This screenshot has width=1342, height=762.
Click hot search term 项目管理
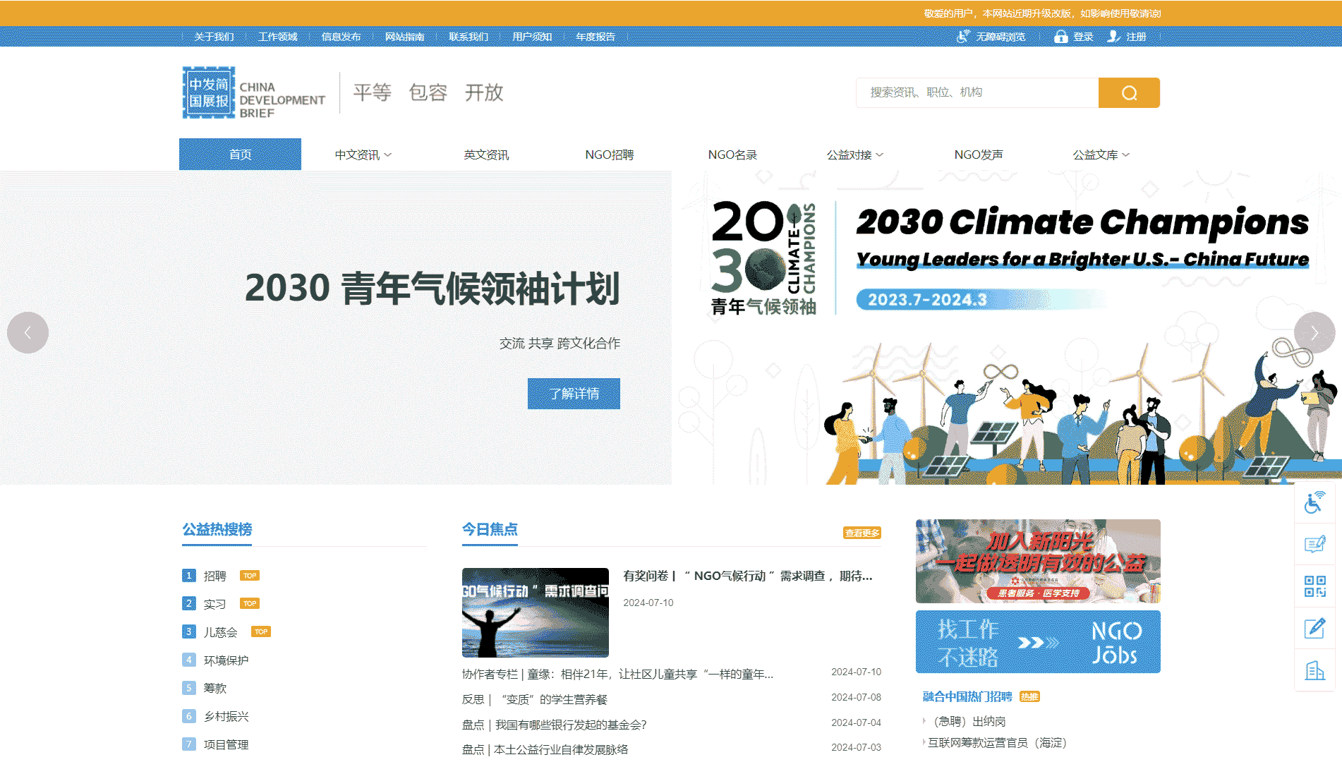tap(226, 744)
